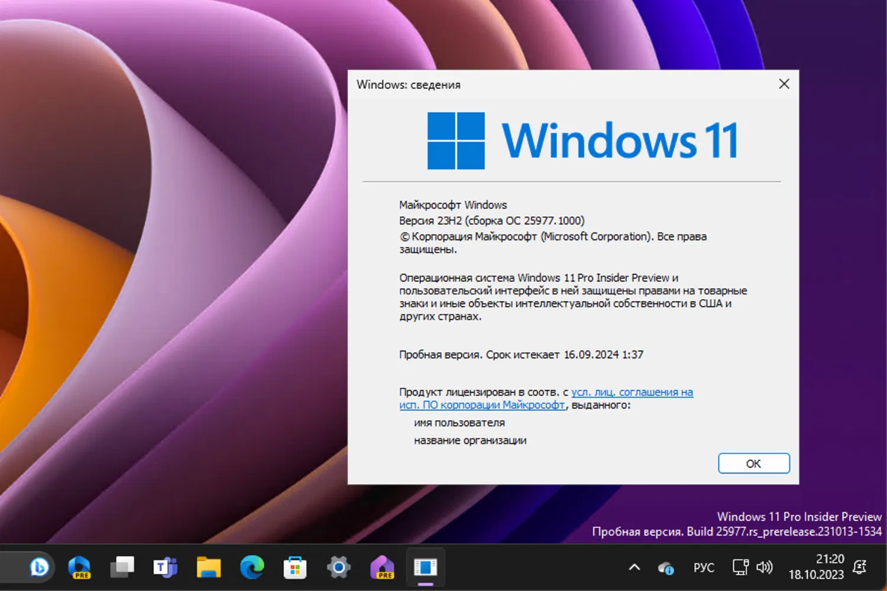Image resolution: width=887 pixels, height=591 pixels.
Task: Launch Copilot preview from taskbar
Action: click(x=80, y=566)
